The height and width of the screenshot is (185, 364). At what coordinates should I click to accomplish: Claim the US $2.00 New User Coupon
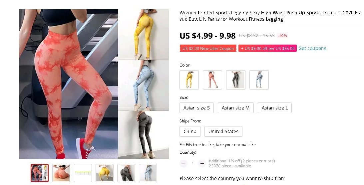[208, 49]
